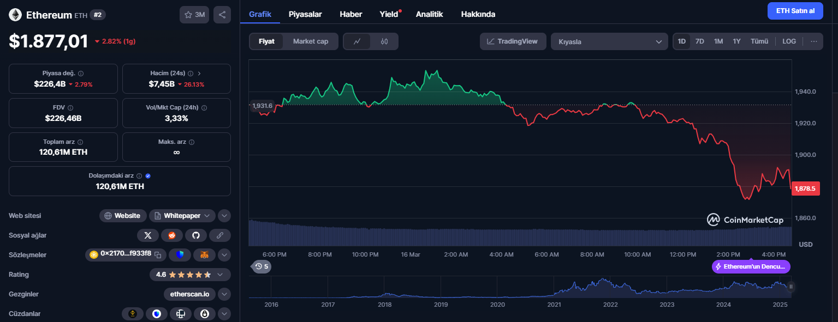The height and width of the screenshot is (322, 838).
Task: Show info tooltip for Dolaşımdaki arz
Action: click(139, 176)
